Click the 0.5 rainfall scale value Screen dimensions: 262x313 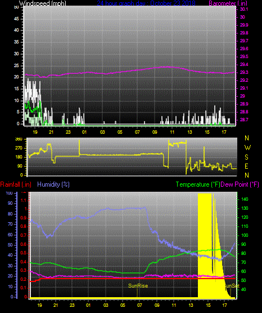(24, 253)
